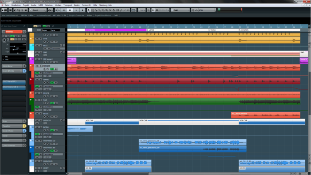Mute the CYM track
This screenshot has height=175, width=311.
[37, 39]
